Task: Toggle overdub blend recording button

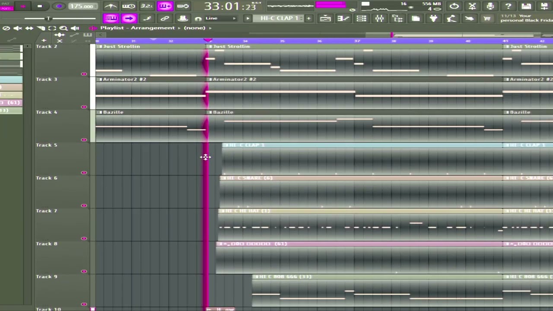Action: click(x=165, y=6)
